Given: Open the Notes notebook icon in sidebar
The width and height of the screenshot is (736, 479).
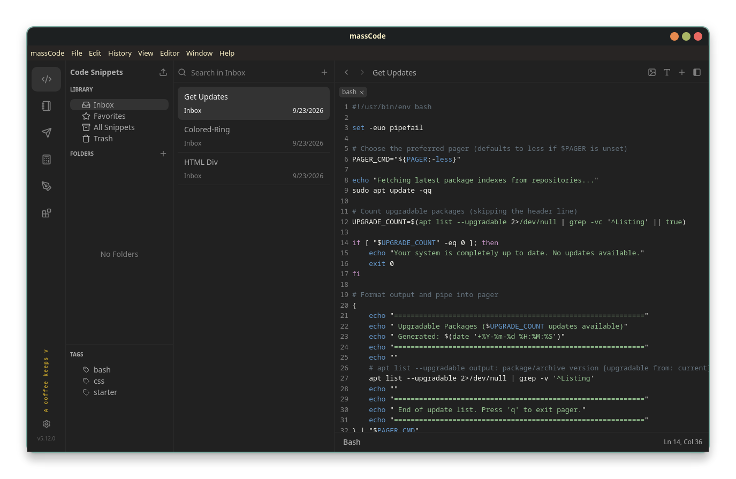Looking at the screenshot, I should point(47,106).
